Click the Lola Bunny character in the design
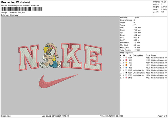The image size is (168, 118). click(50, 55)
